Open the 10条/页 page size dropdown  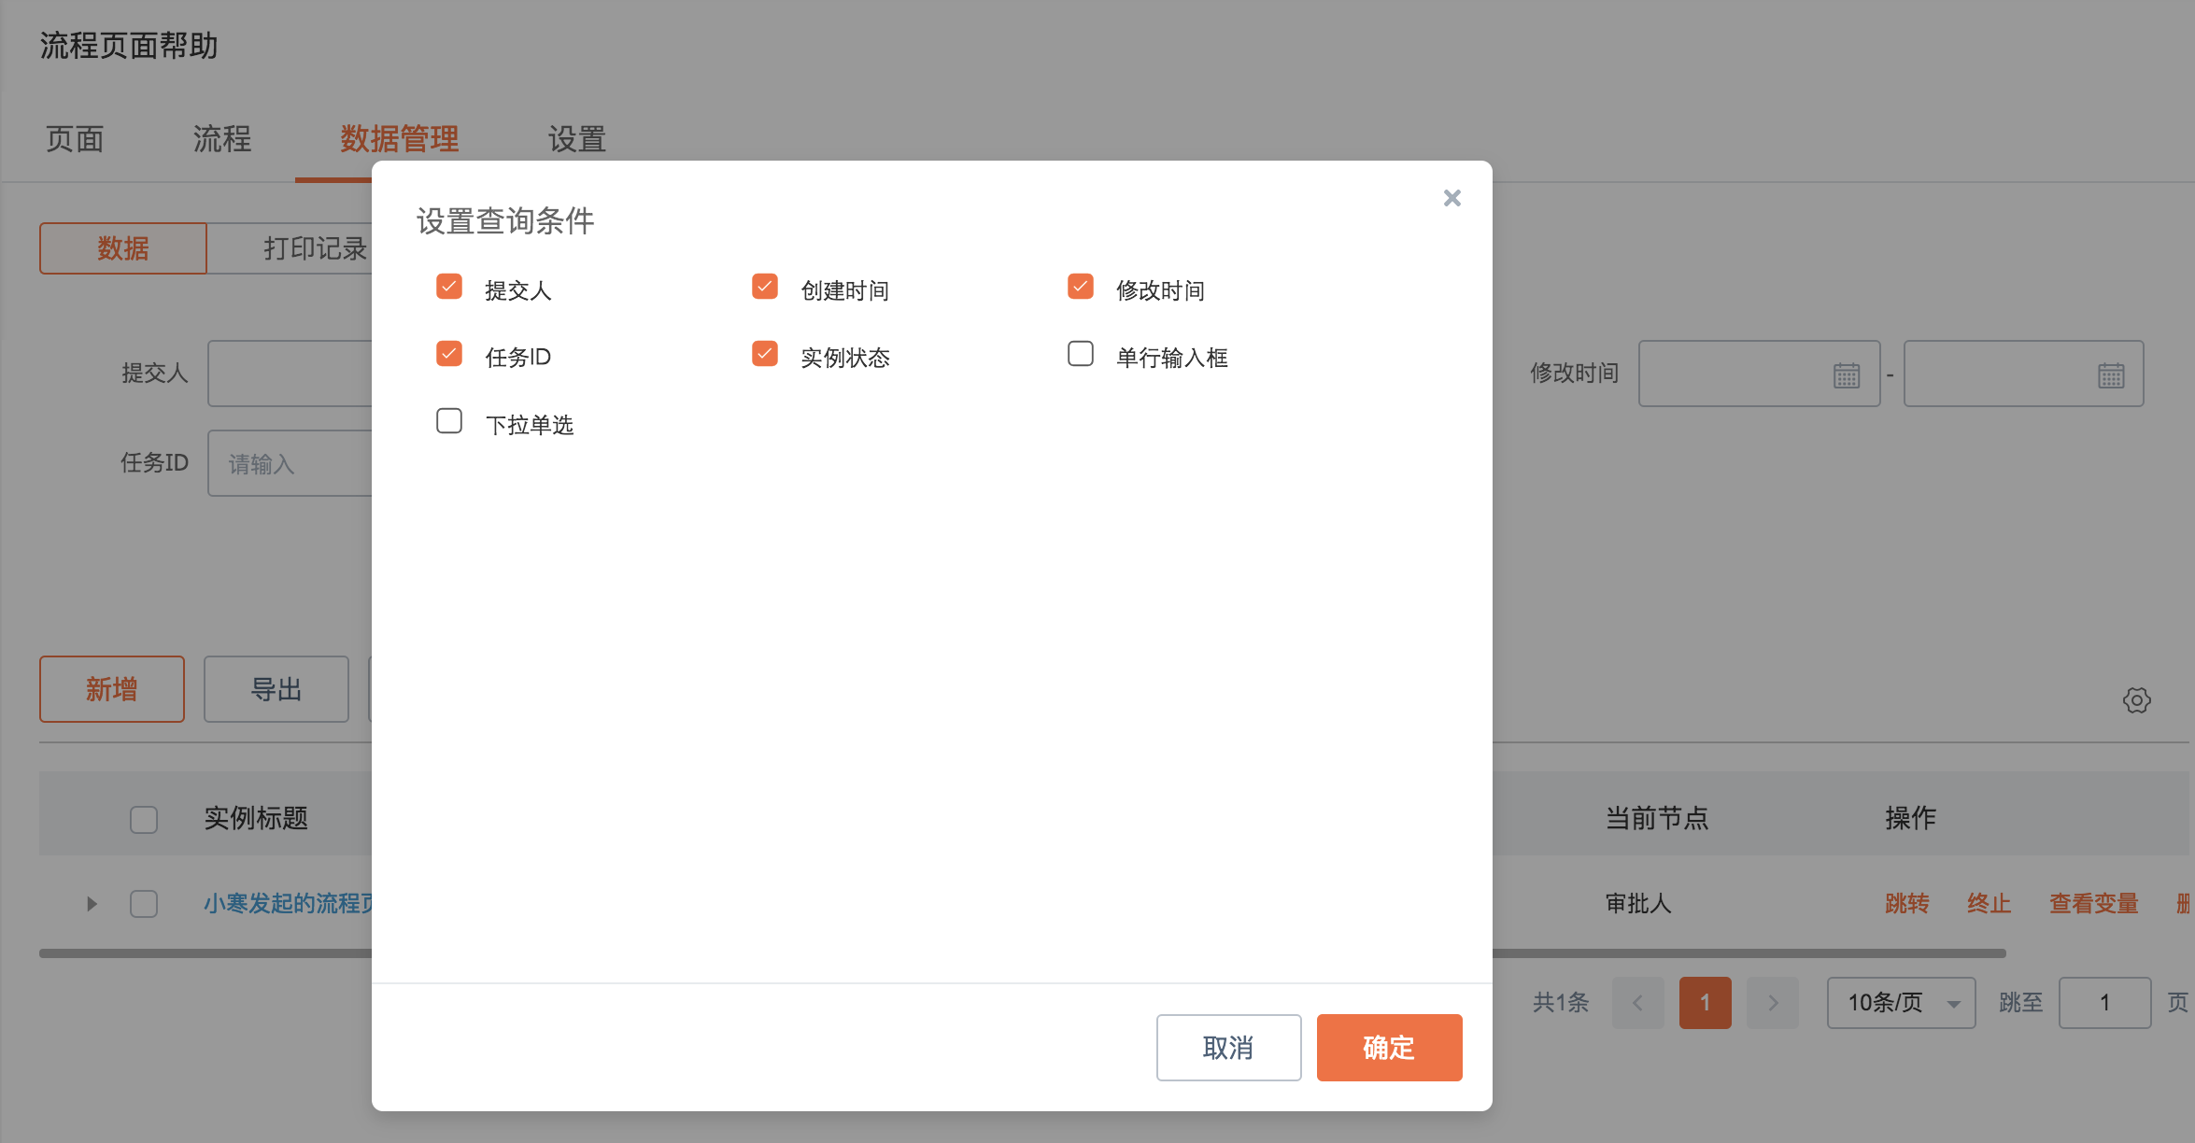click(x=1901, y=1003)
